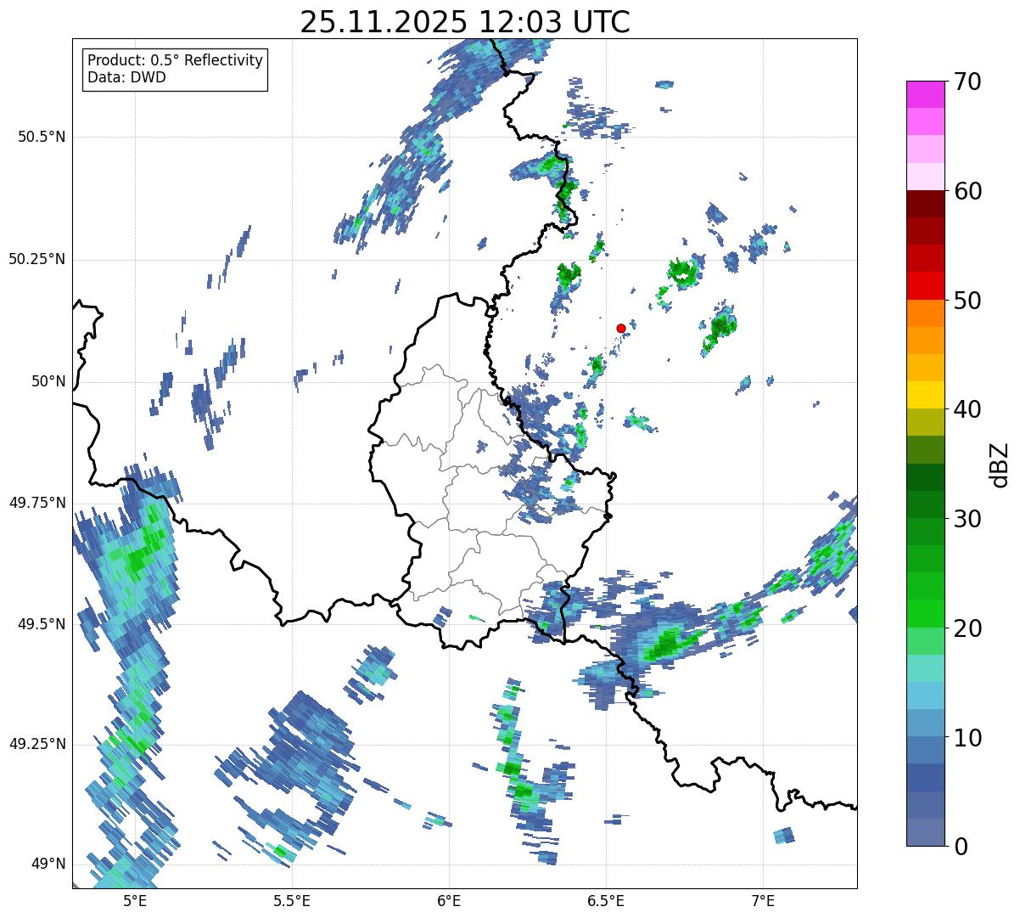Click the 50.25°N latitude label

(x=37, y=259)
